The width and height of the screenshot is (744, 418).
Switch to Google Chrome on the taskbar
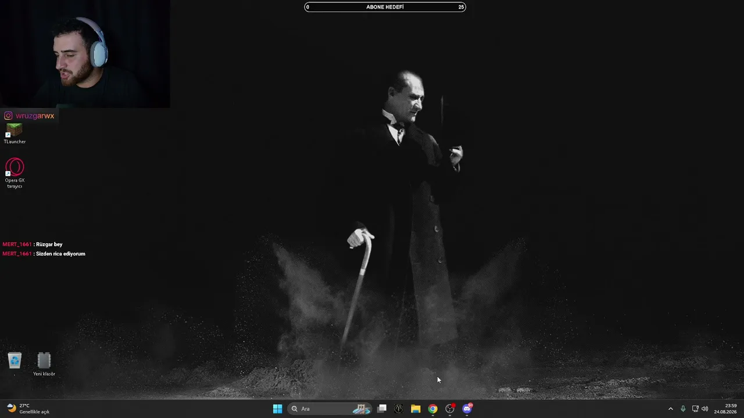point(432,409)
